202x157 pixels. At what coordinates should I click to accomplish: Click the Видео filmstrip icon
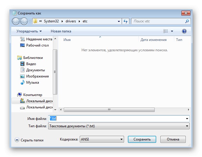22,64
